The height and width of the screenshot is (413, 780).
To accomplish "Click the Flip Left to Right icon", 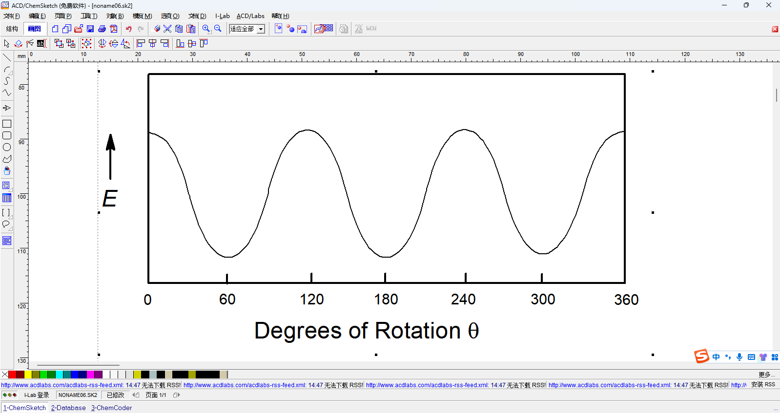I will click(102, 43).
